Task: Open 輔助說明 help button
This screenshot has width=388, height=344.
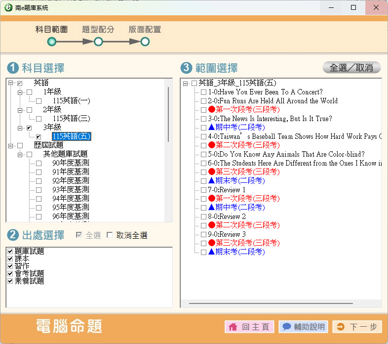Action: tap(304, 327)
